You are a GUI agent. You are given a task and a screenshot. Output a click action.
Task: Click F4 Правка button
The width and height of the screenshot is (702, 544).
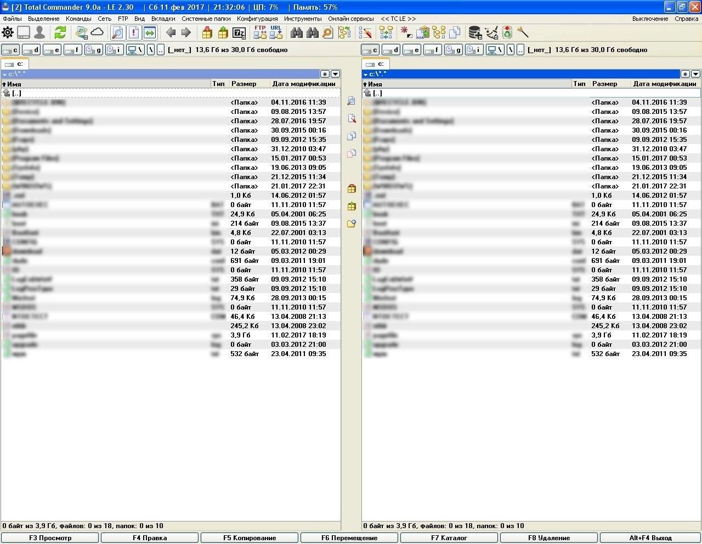[150, 538]
